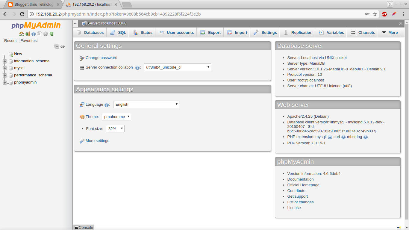The width and height of the screenshot is (409, 230).
Task: Click the Recent tables button
Action: (10, 41)
